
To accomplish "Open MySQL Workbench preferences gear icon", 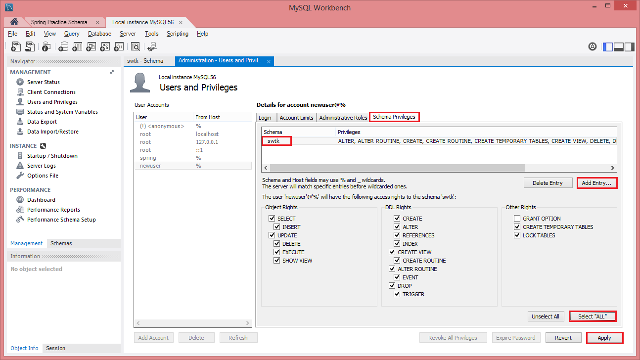I will 593,46.
